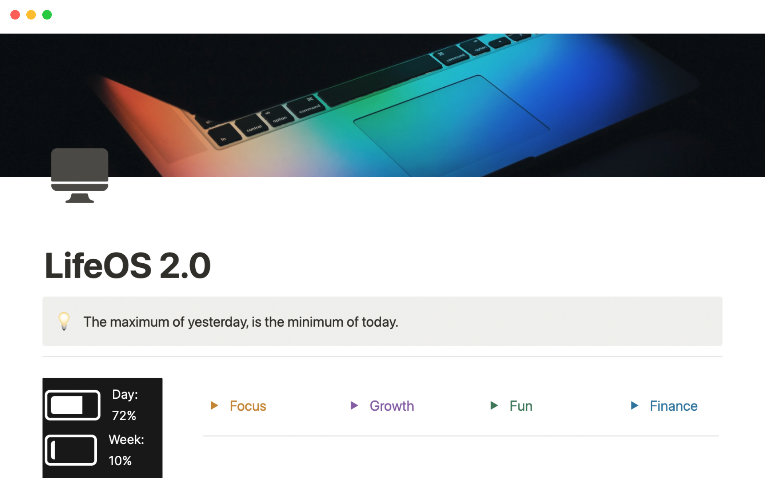Minimize the window with yellow button
This screenshot has height=478, width=765.
pos(31,15)
